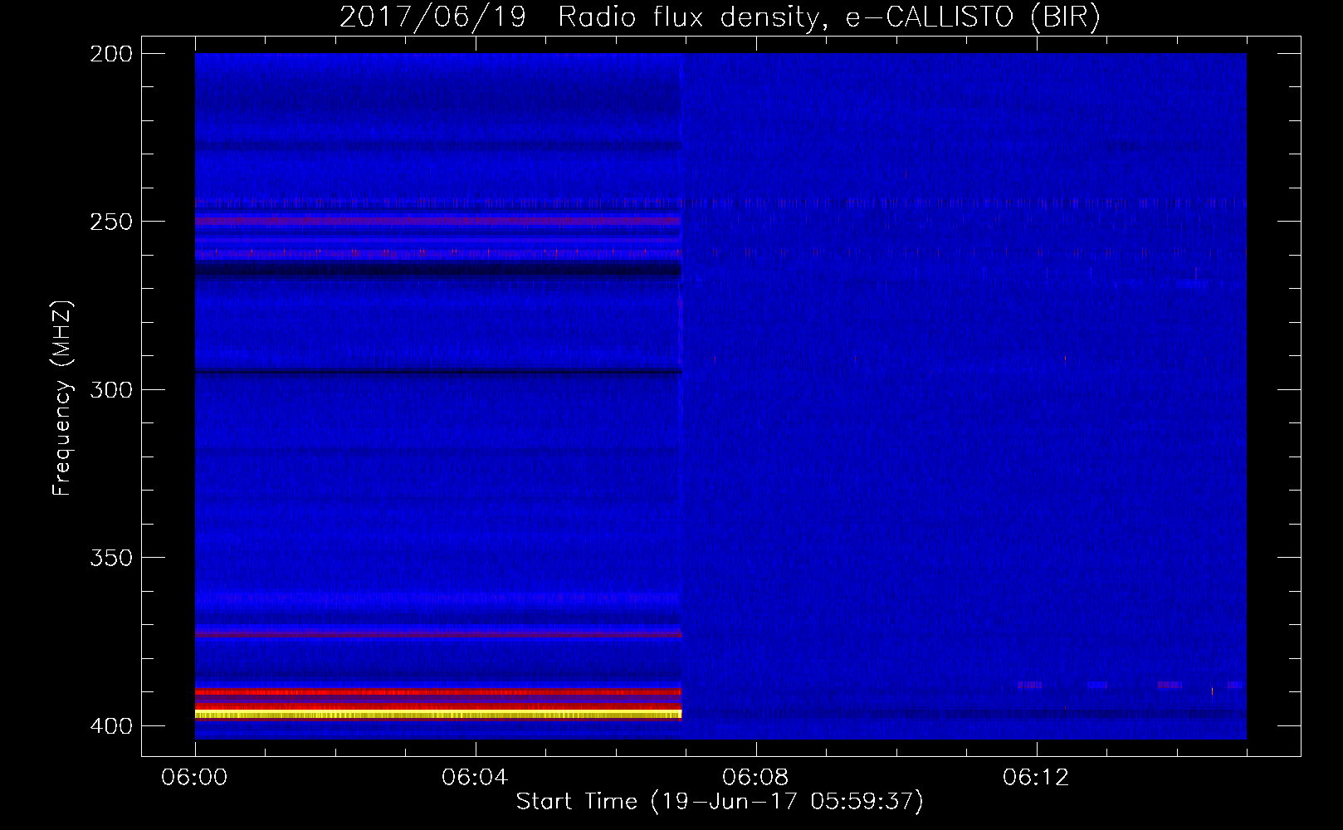The height and width of the screenshot is (830, 1343).
Task: Click the 'Start Time (19-Jun-17 05:59:37)' axis label
Action: point(720,802)
